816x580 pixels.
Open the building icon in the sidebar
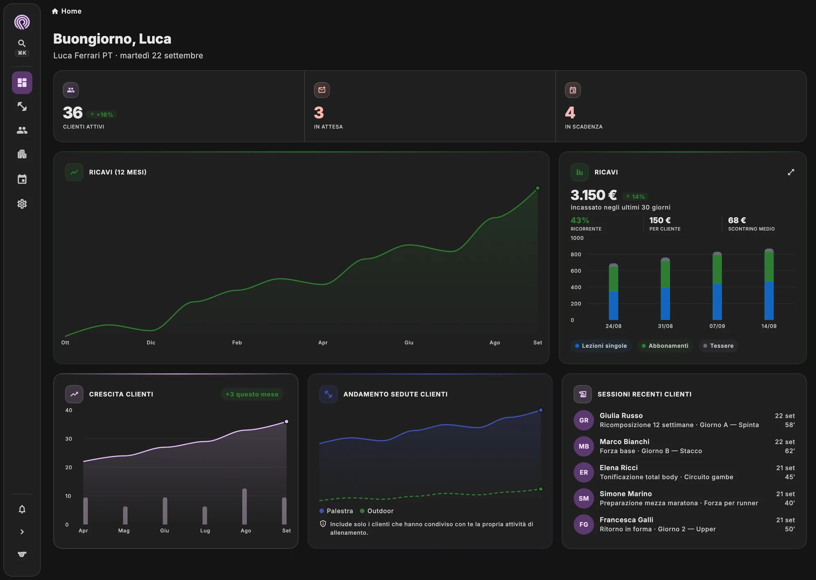(x=22, y=154)
